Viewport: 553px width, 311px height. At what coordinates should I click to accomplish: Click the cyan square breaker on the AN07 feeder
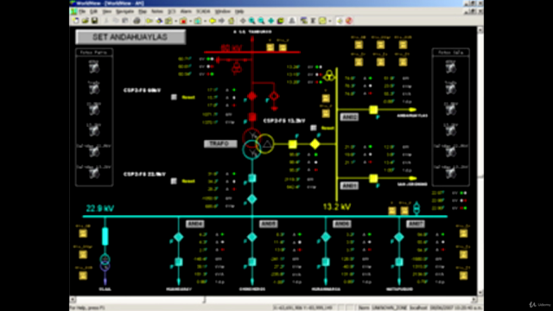pos(399,262)
